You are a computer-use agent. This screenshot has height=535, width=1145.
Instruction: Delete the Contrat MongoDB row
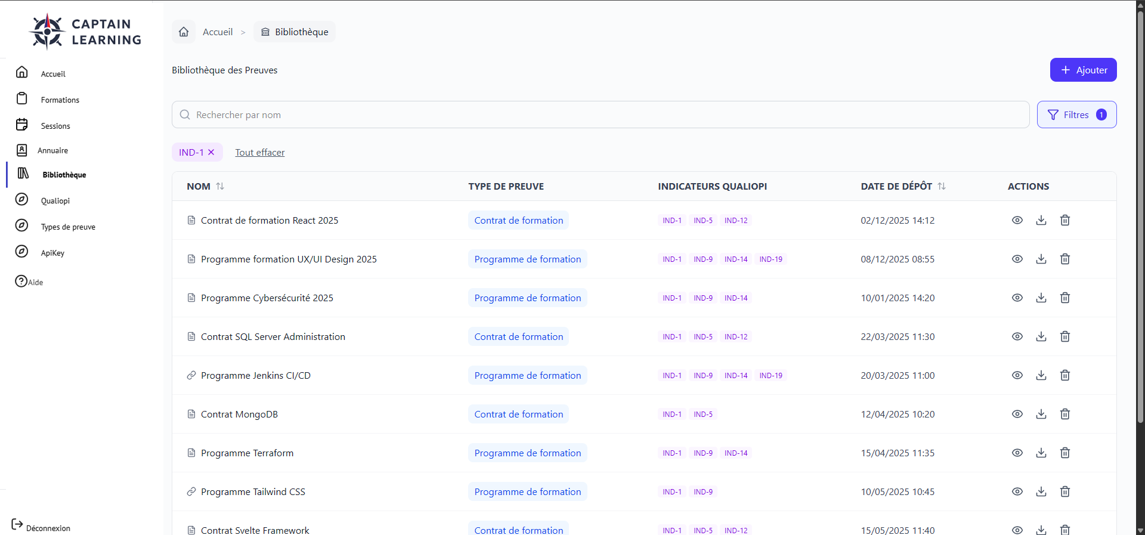click(1064, 414)
